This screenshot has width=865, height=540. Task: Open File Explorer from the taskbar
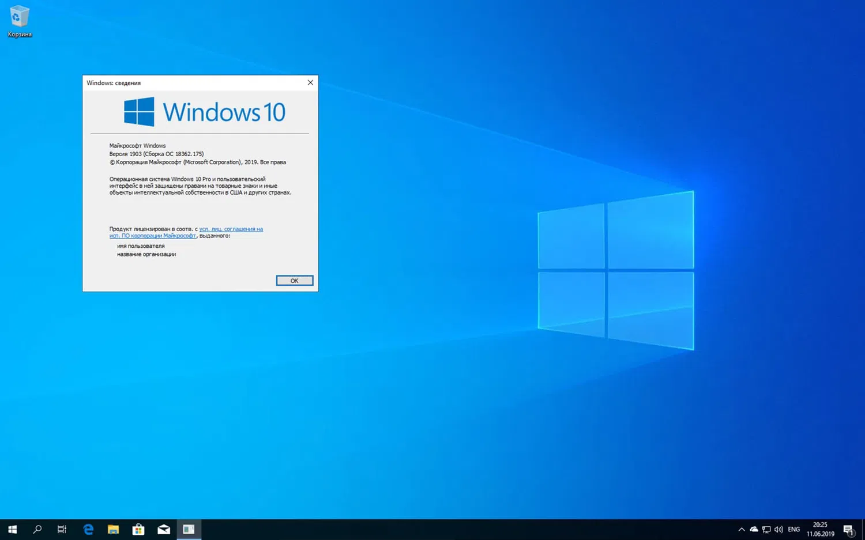[113, 528]
